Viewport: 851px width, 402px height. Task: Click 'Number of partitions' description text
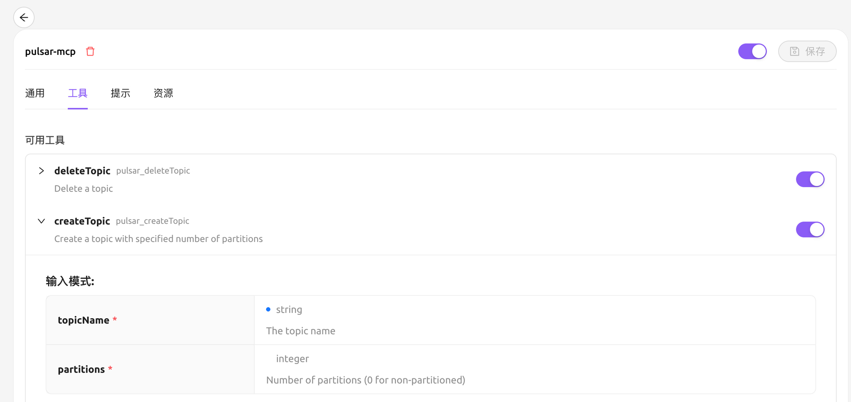coord(366,380)
